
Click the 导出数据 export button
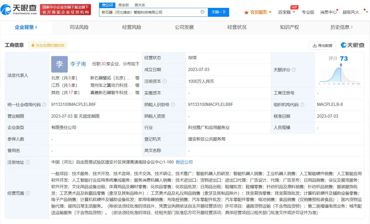[322, 45]
